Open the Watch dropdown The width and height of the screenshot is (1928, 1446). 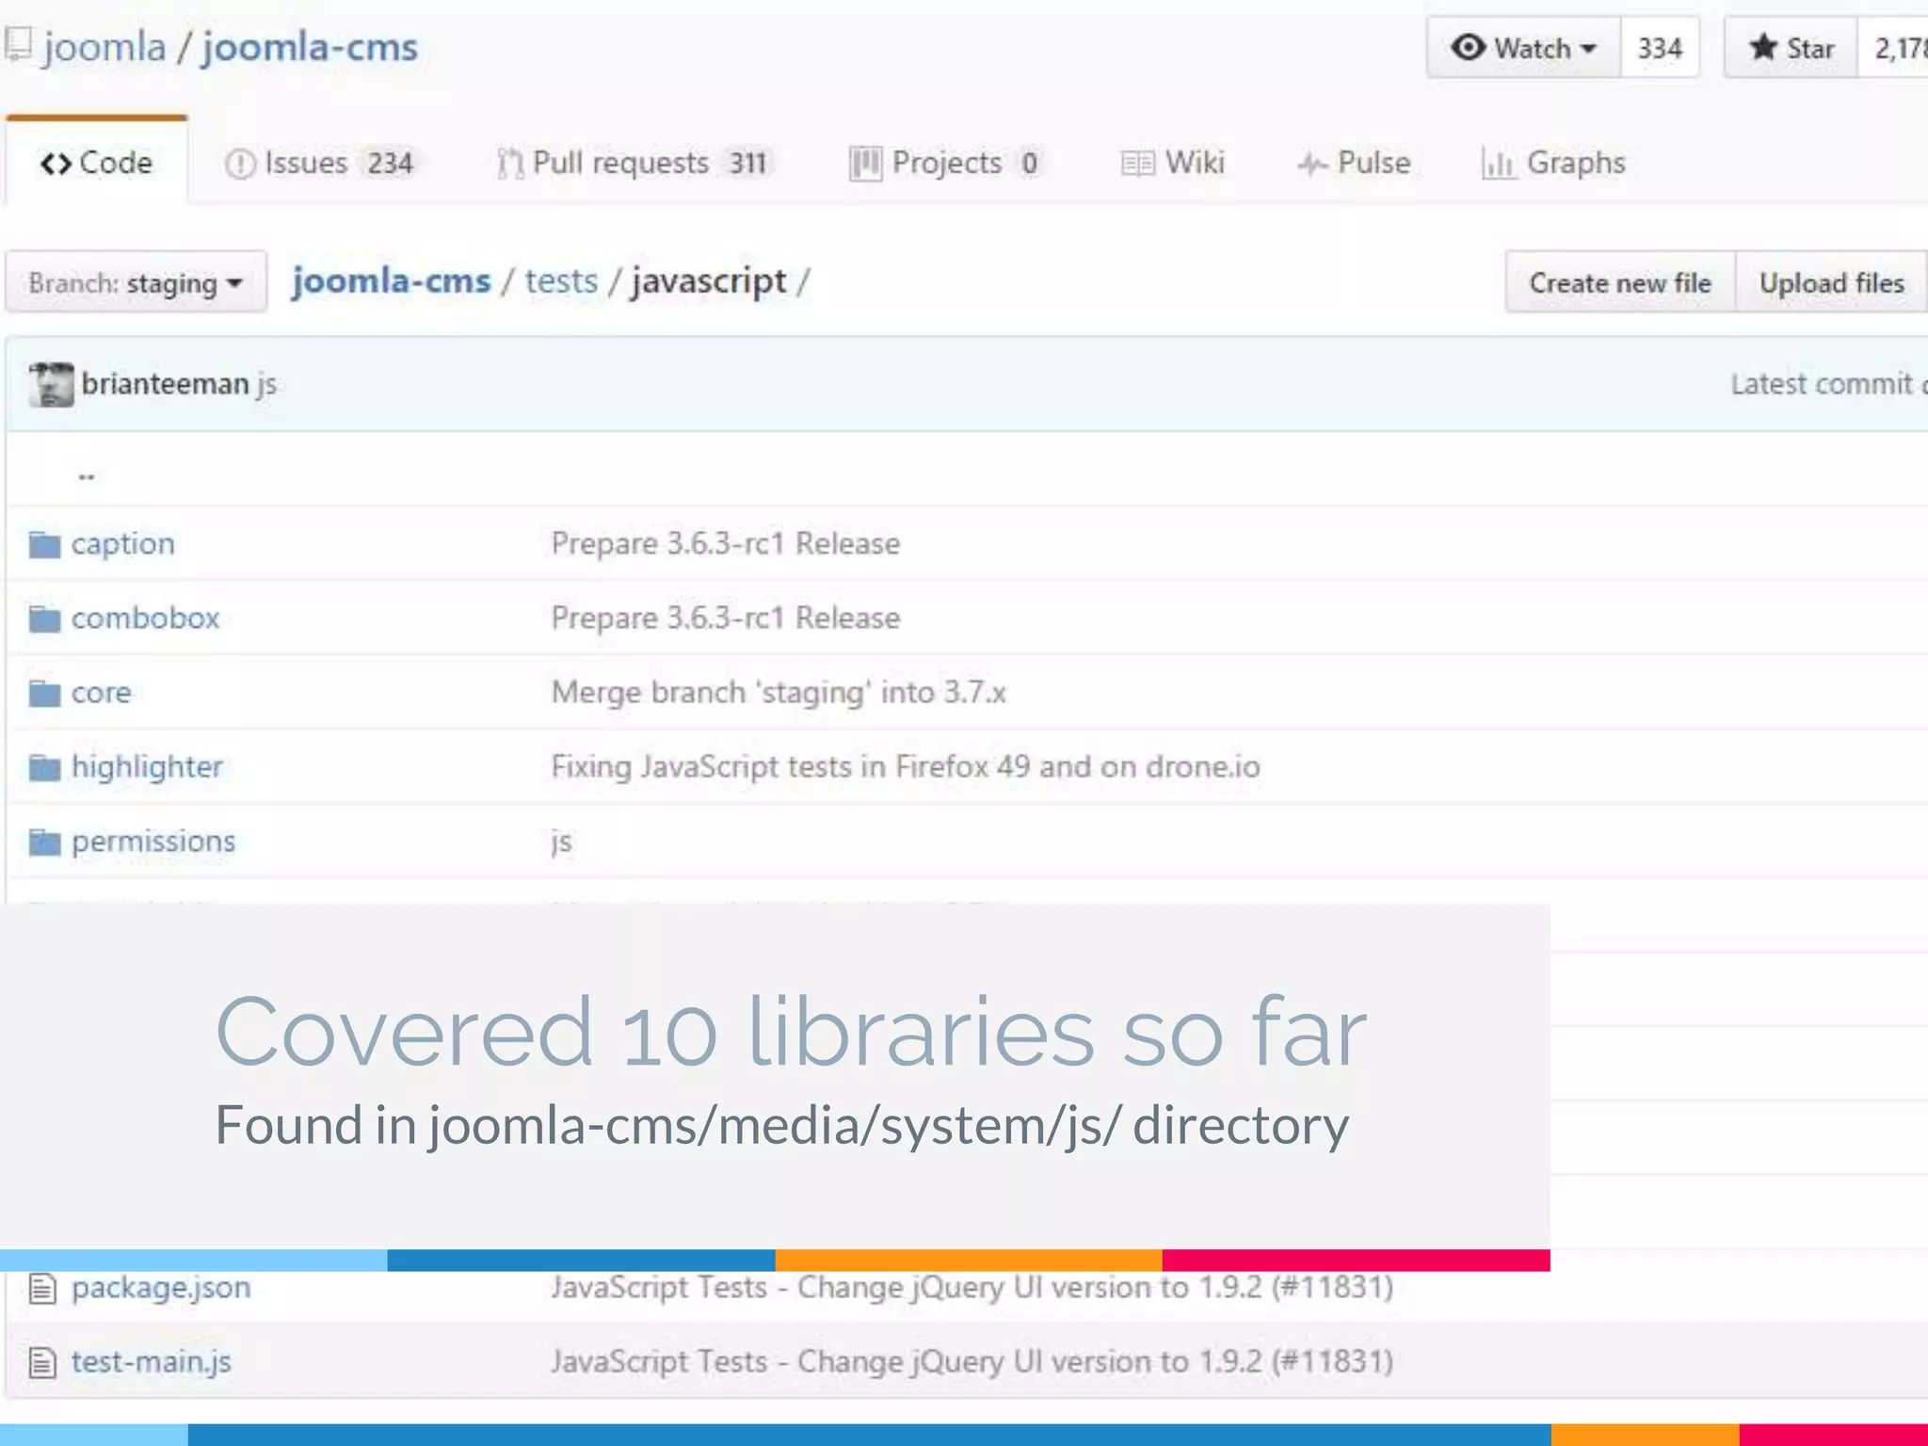[1523, 47]
